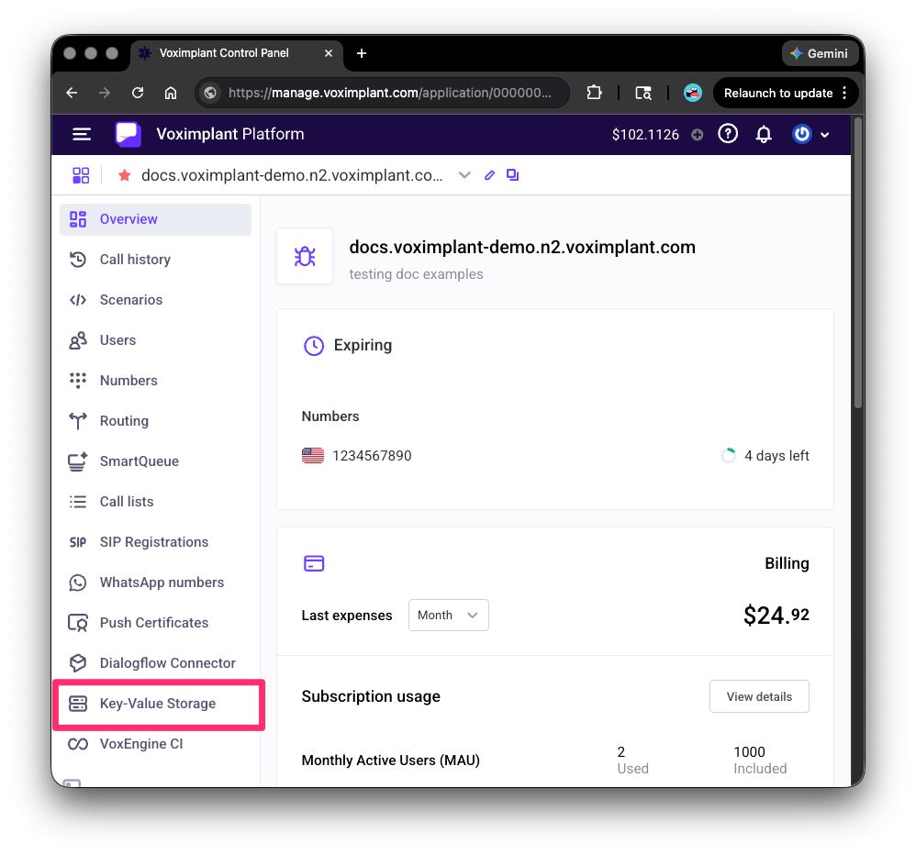The width and height of the screenshot is (916, 855).
Task: Click the edit pencil next to the application name
Action: (489, 174)
